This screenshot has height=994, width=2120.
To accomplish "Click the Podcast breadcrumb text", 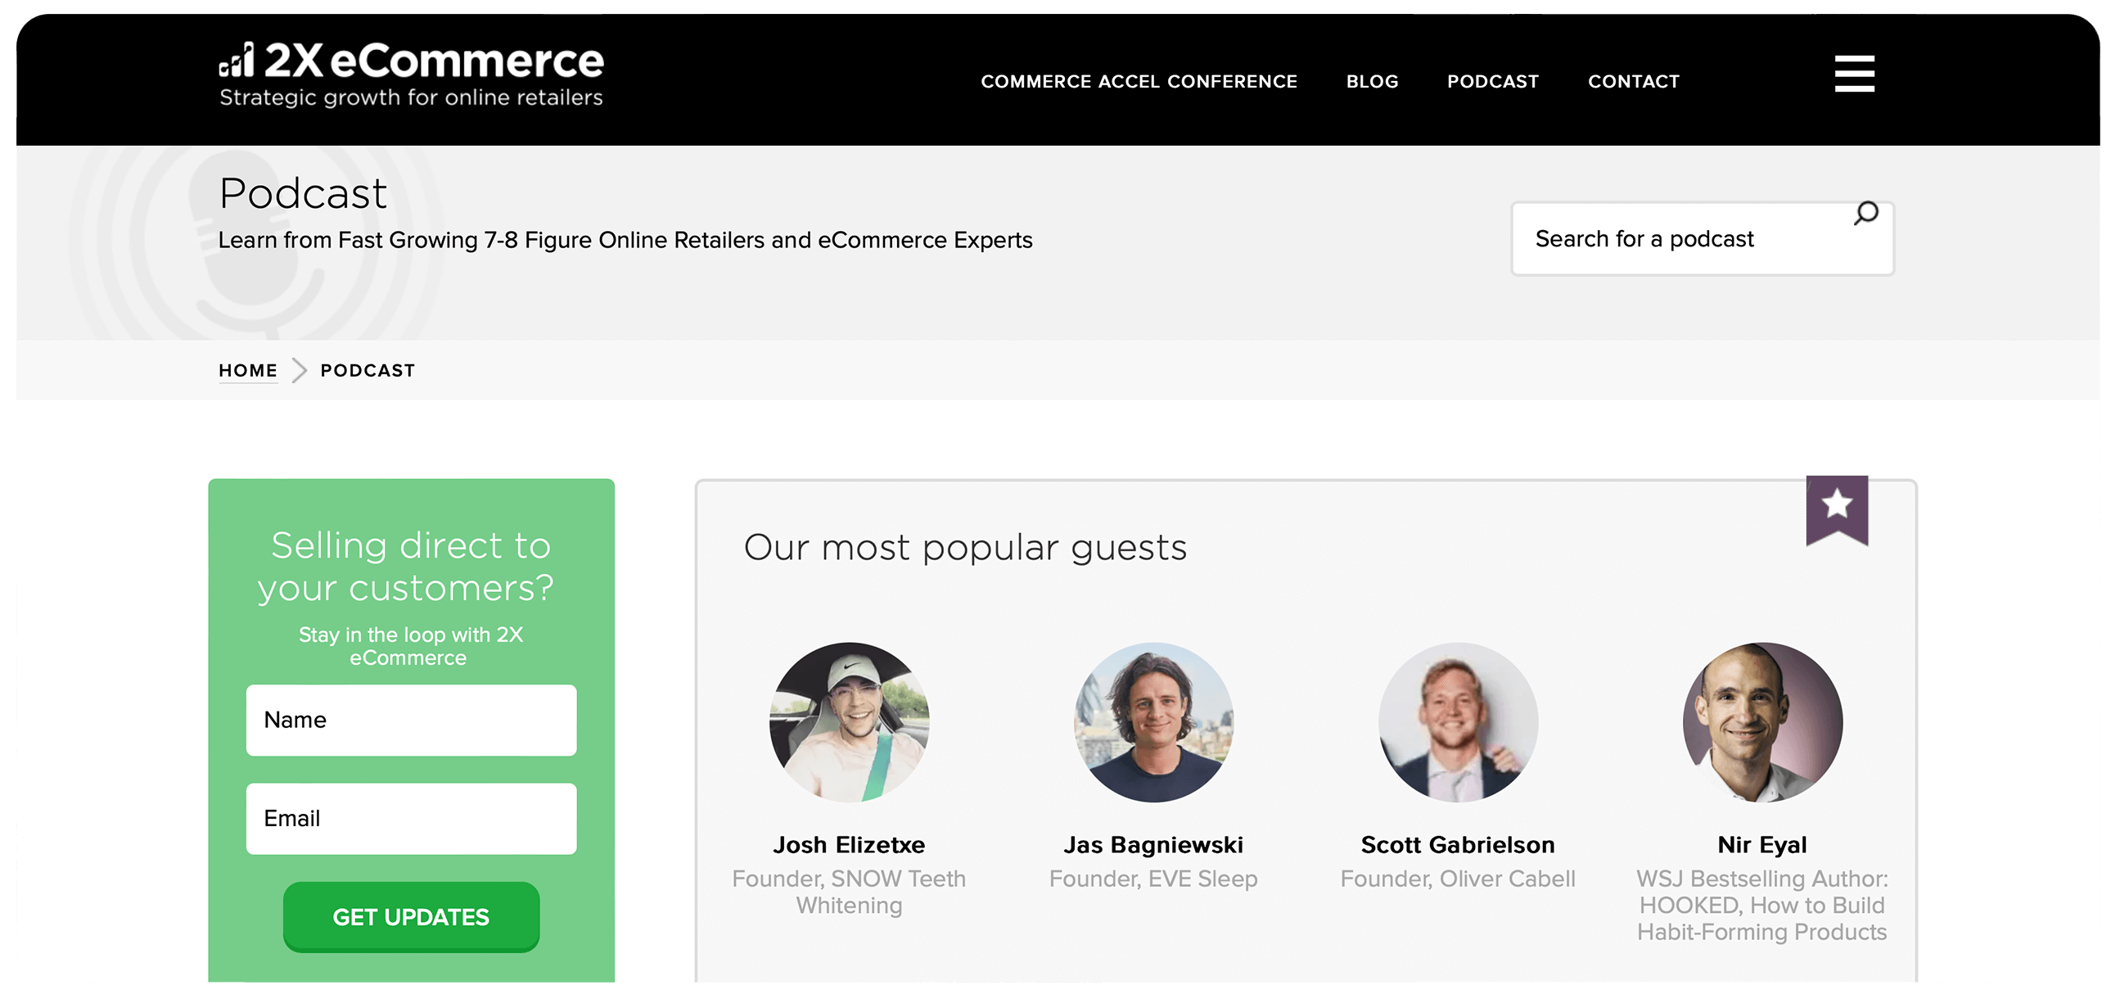I will point(368,371).
